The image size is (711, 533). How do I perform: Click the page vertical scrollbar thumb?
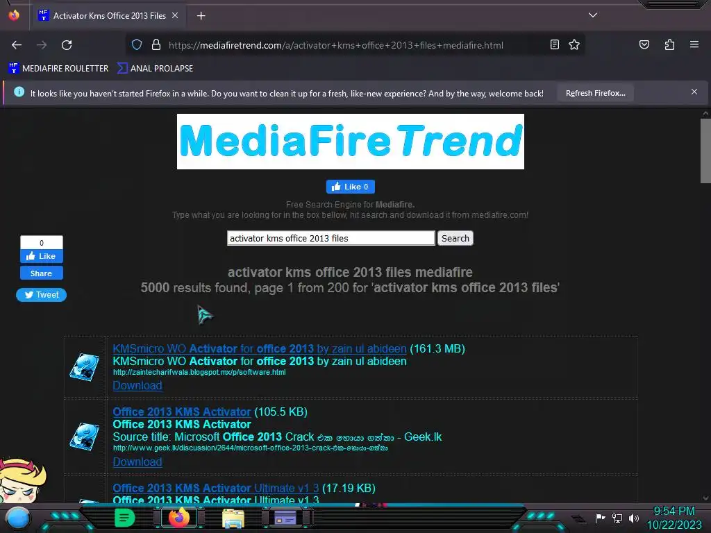click(x=705, y=151)
